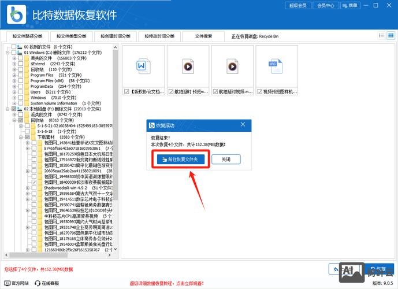Click folder icon of ProgramData row

pos(27,86)
